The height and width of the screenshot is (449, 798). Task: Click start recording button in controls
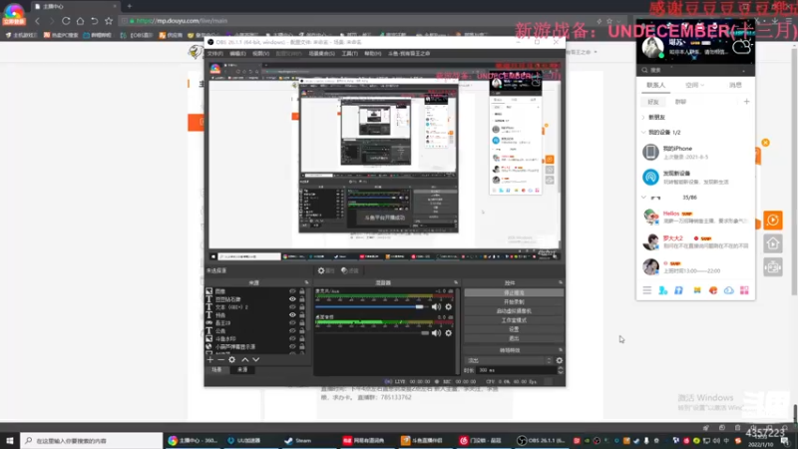(514, 302)
